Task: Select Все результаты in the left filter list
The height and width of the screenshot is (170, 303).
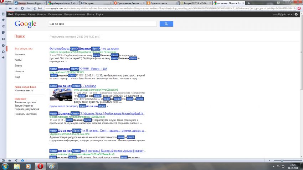Action: tap(24, 49)
